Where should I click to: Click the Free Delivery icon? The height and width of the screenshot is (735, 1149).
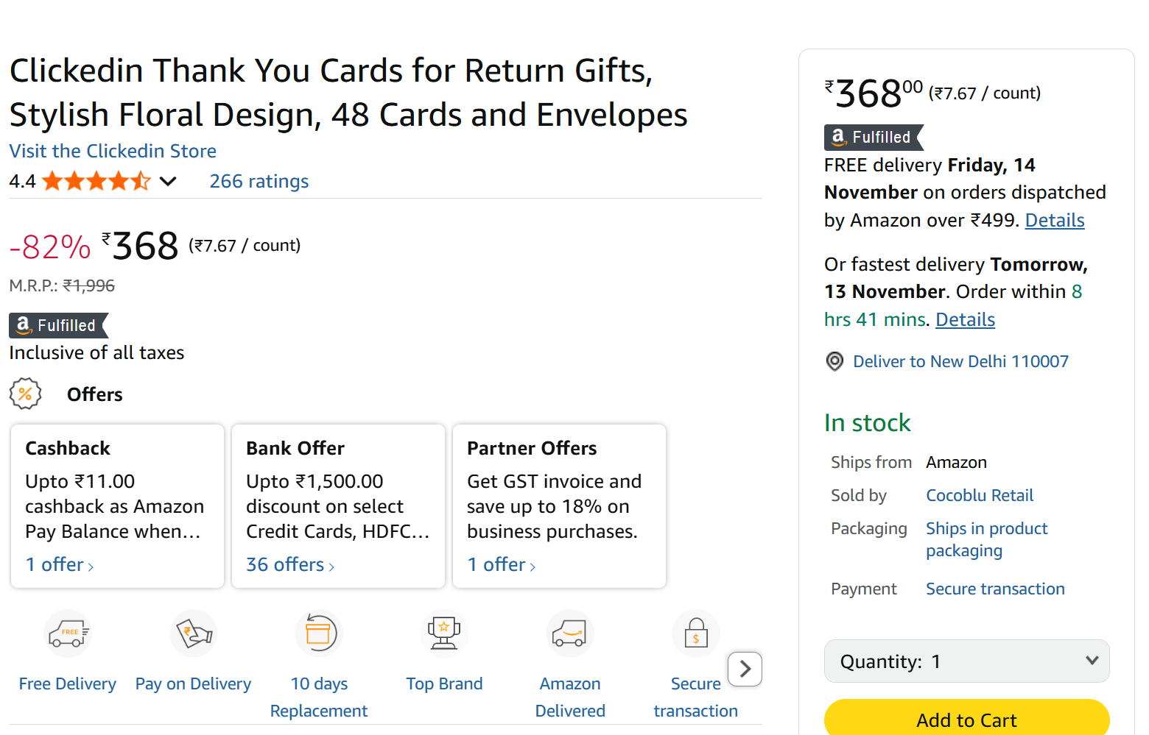point(67,633)
